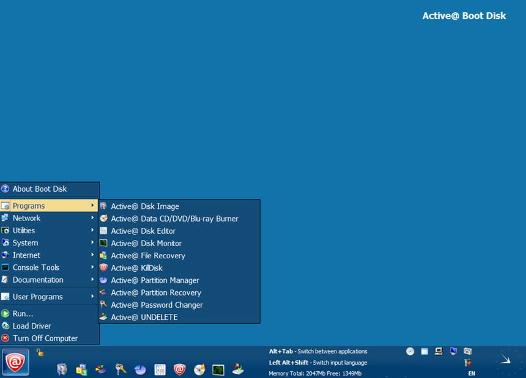Expand the System submenu
Viewport: 526px width, 378px height.
49,242
